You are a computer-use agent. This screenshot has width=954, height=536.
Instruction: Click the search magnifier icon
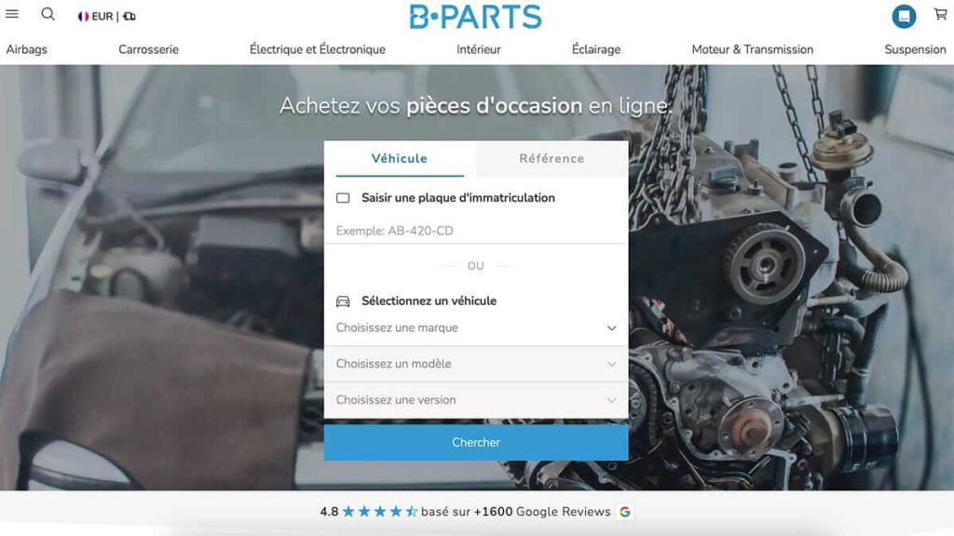[x=48, y=14]
